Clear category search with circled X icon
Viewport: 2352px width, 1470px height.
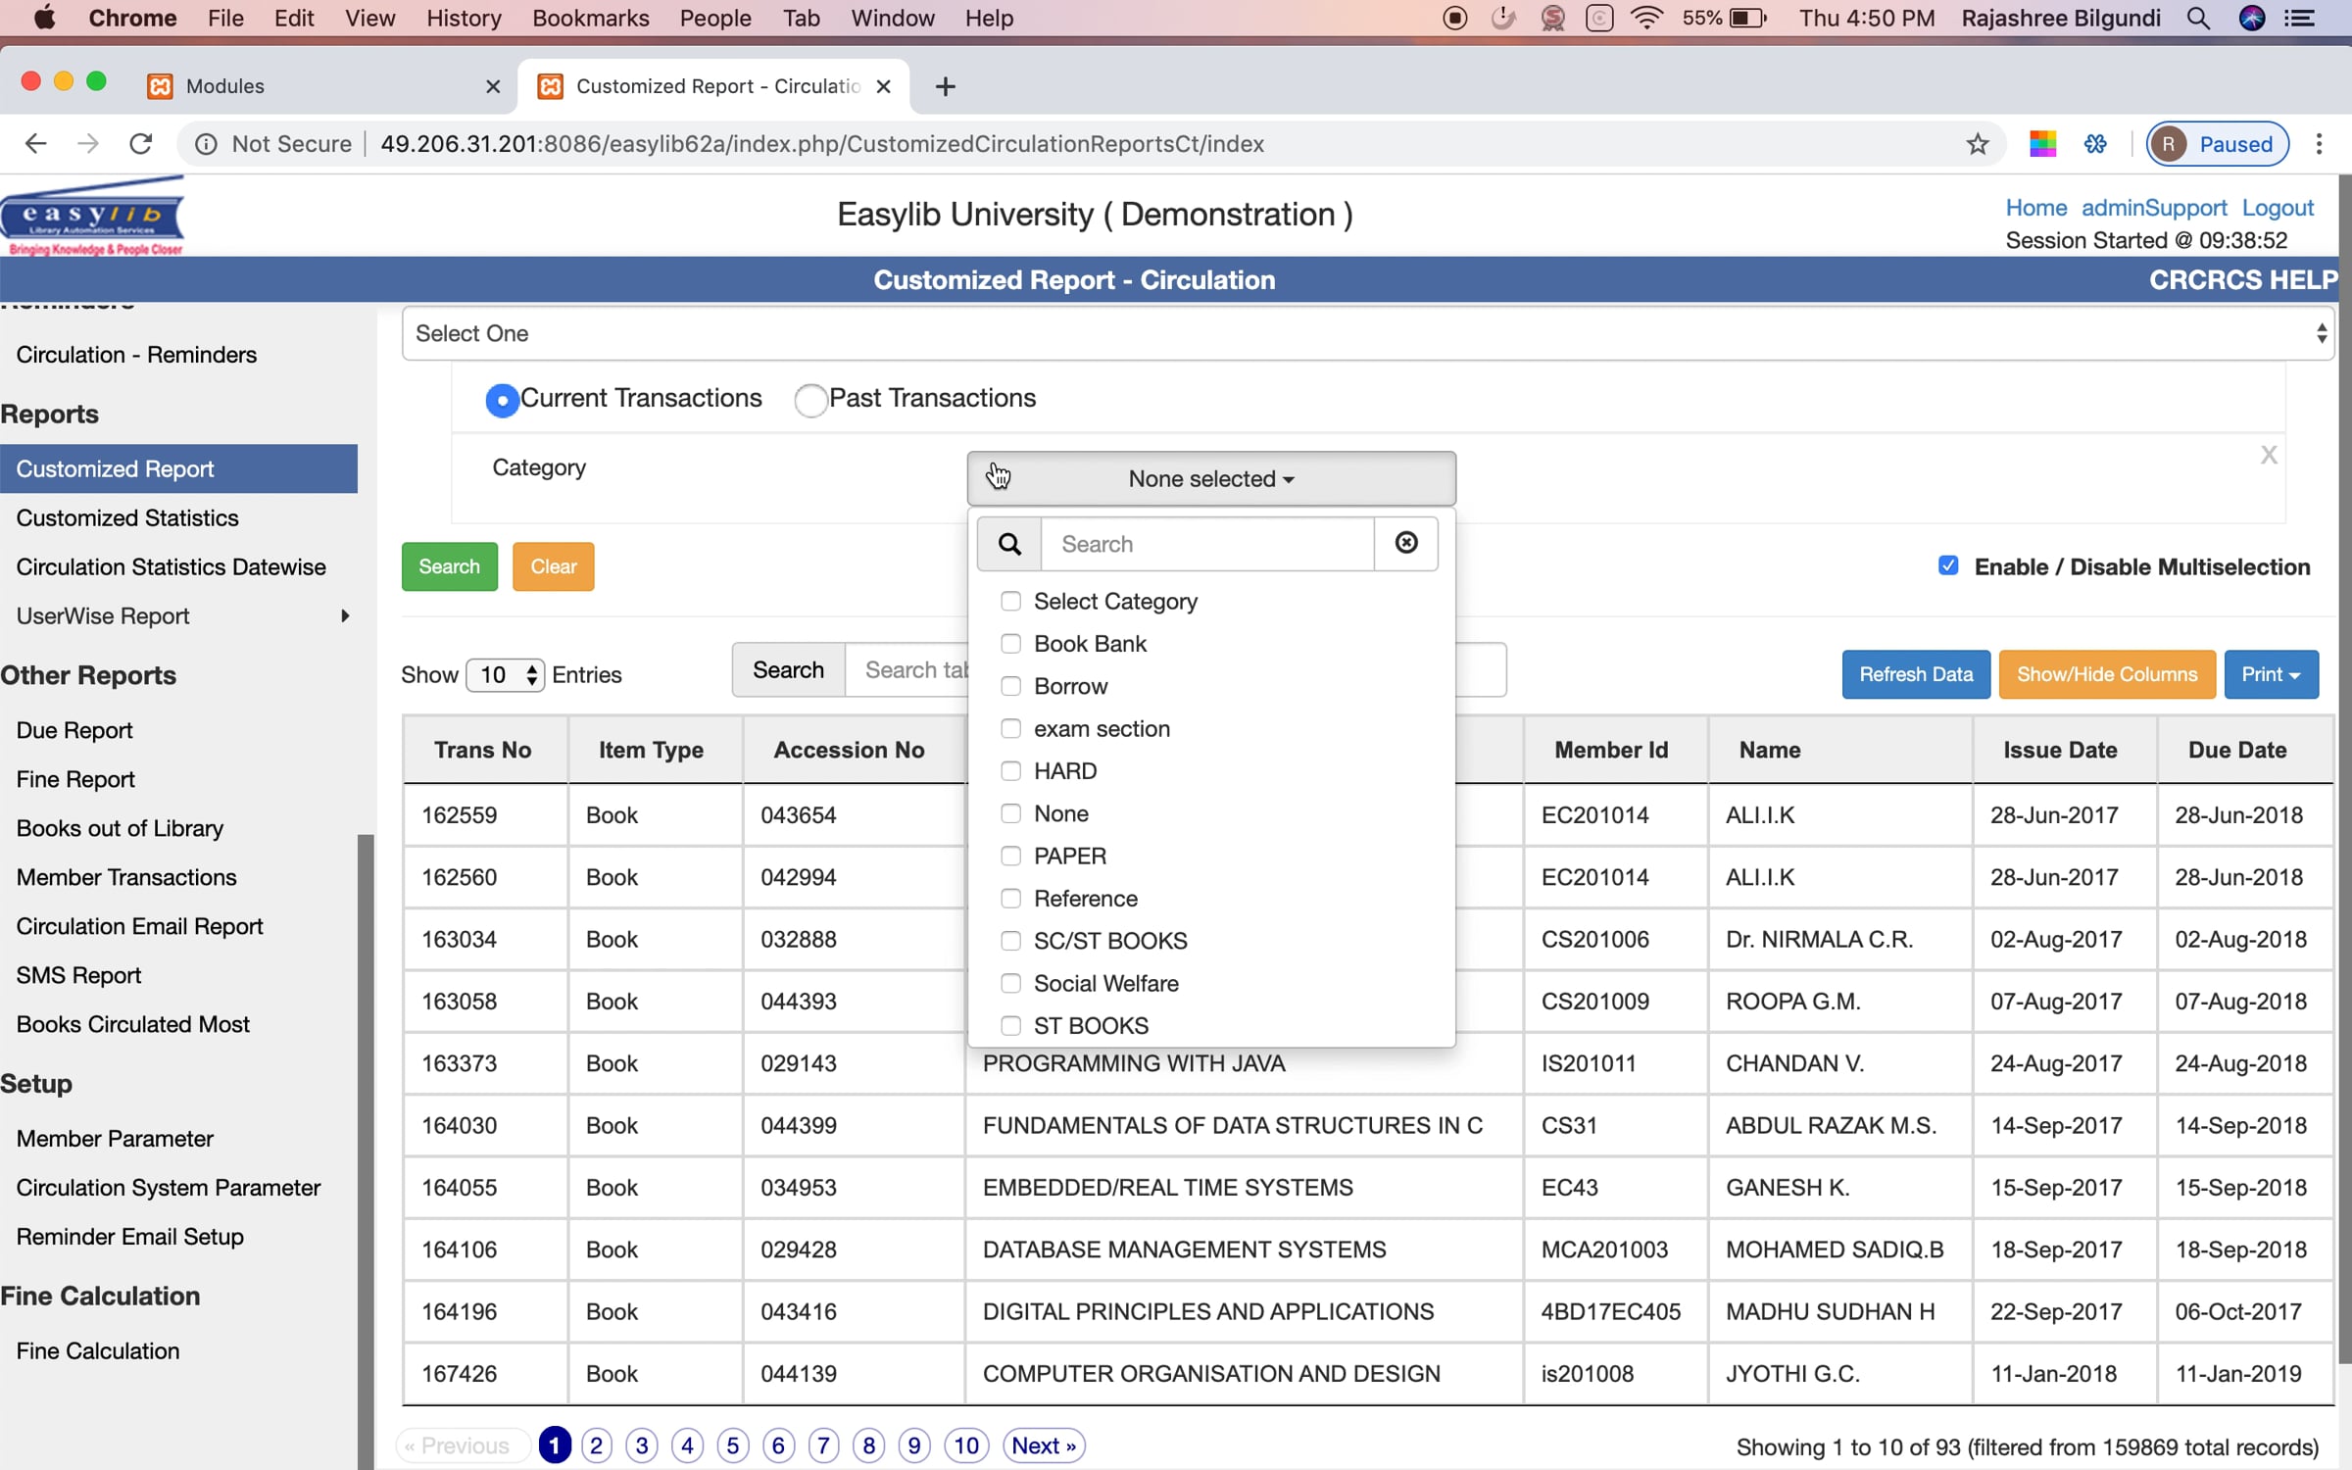[x=1406, y=543]
